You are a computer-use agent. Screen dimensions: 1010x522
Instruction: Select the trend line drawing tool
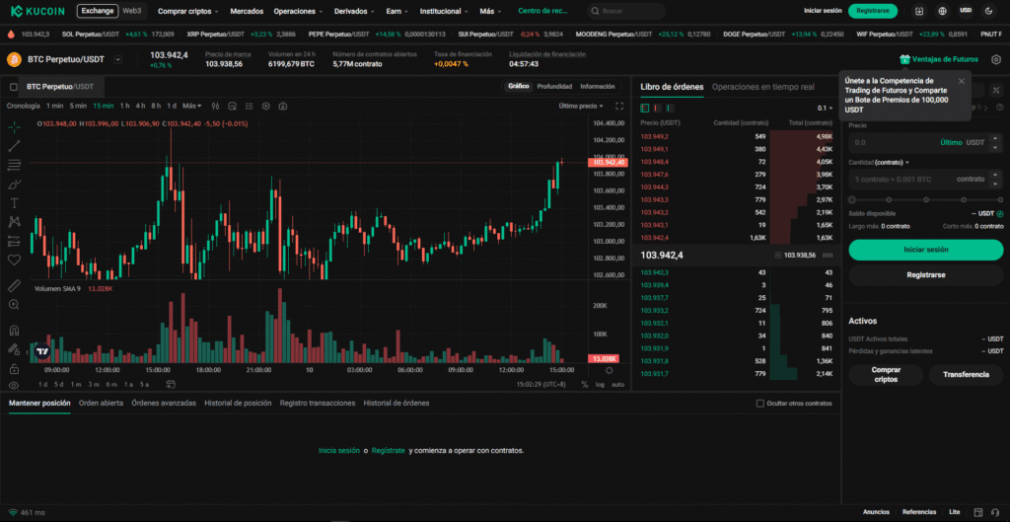tap(14, 146)
